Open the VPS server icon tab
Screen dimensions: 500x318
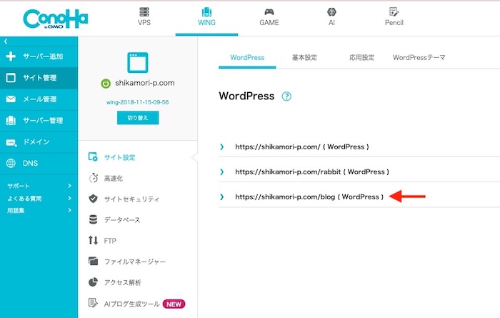(x=144, y=12)
